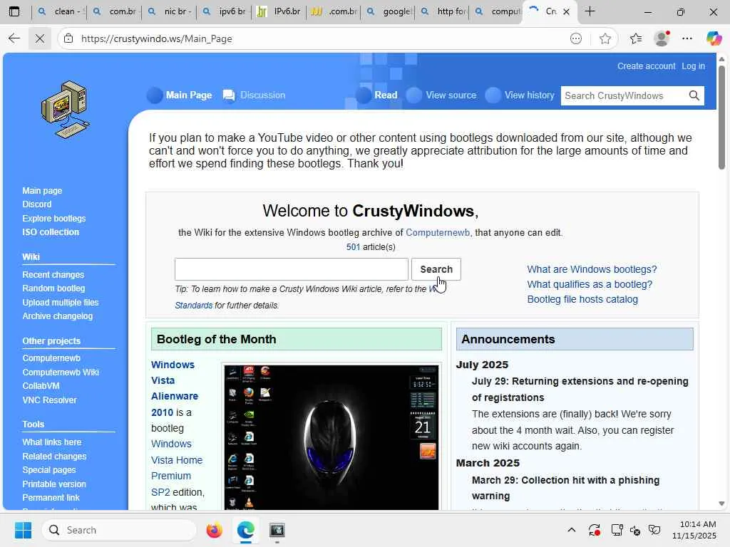Open Upload multiple files sidebar link

point(61,302)
